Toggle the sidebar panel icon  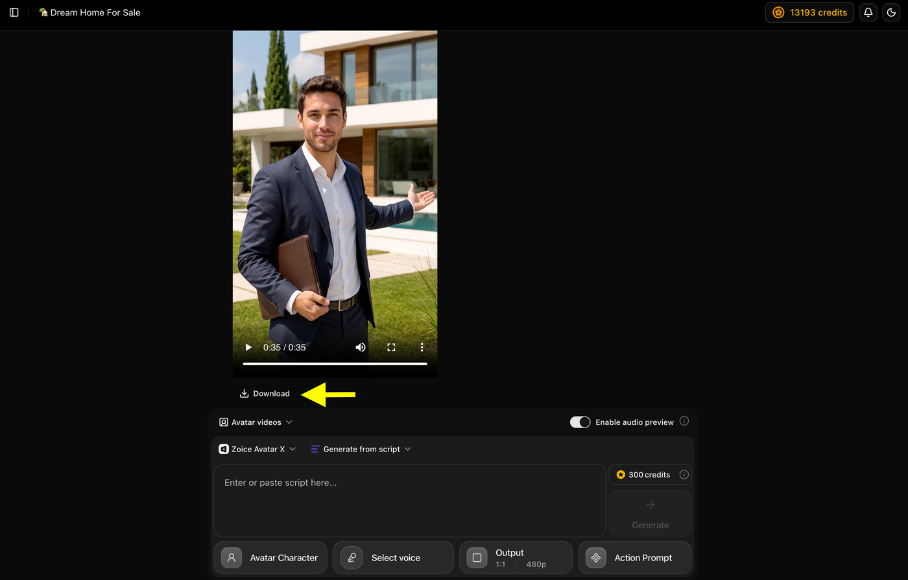point(14,12)
